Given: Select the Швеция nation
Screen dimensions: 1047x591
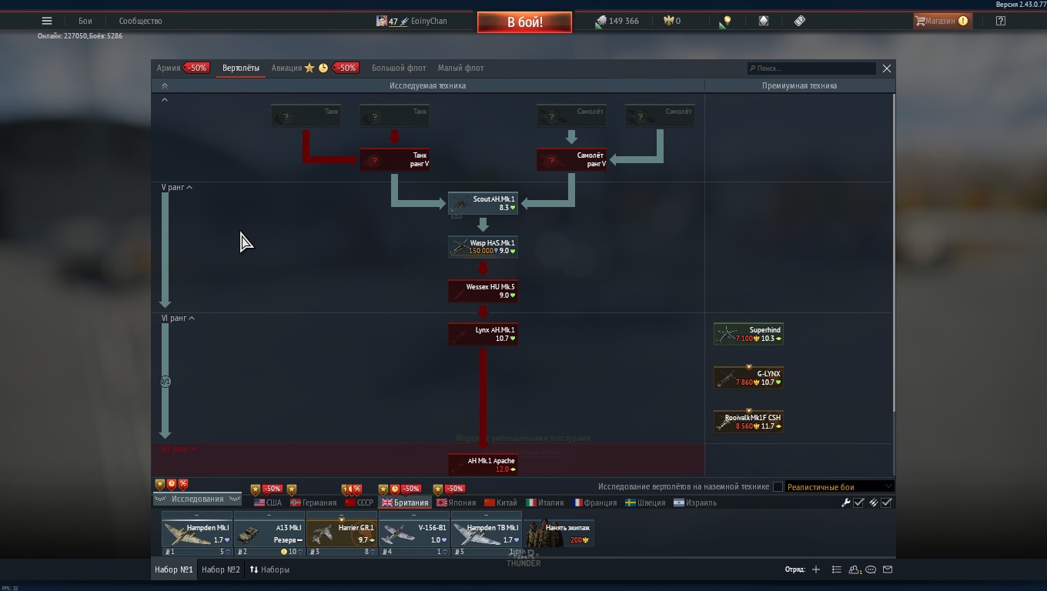Looking at the screenshot, I should pyautogui.click(x=645, y=503).
